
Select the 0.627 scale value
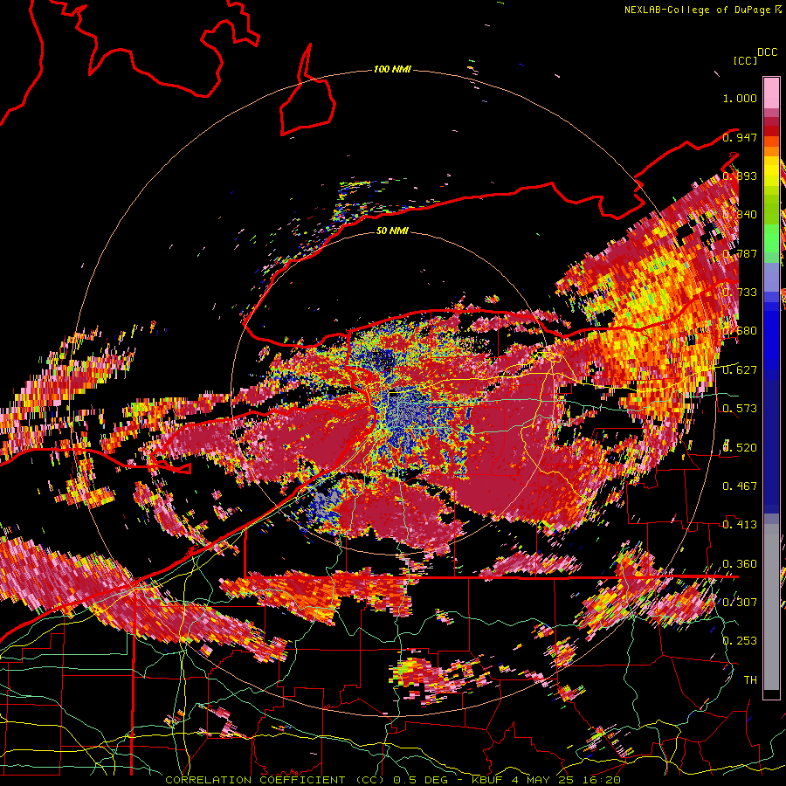coord(740,370)
